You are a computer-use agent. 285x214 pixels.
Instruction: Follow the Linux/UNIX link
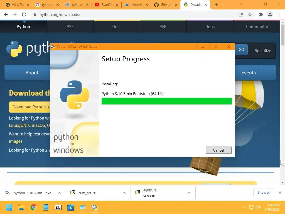click(x=19, y=125)
